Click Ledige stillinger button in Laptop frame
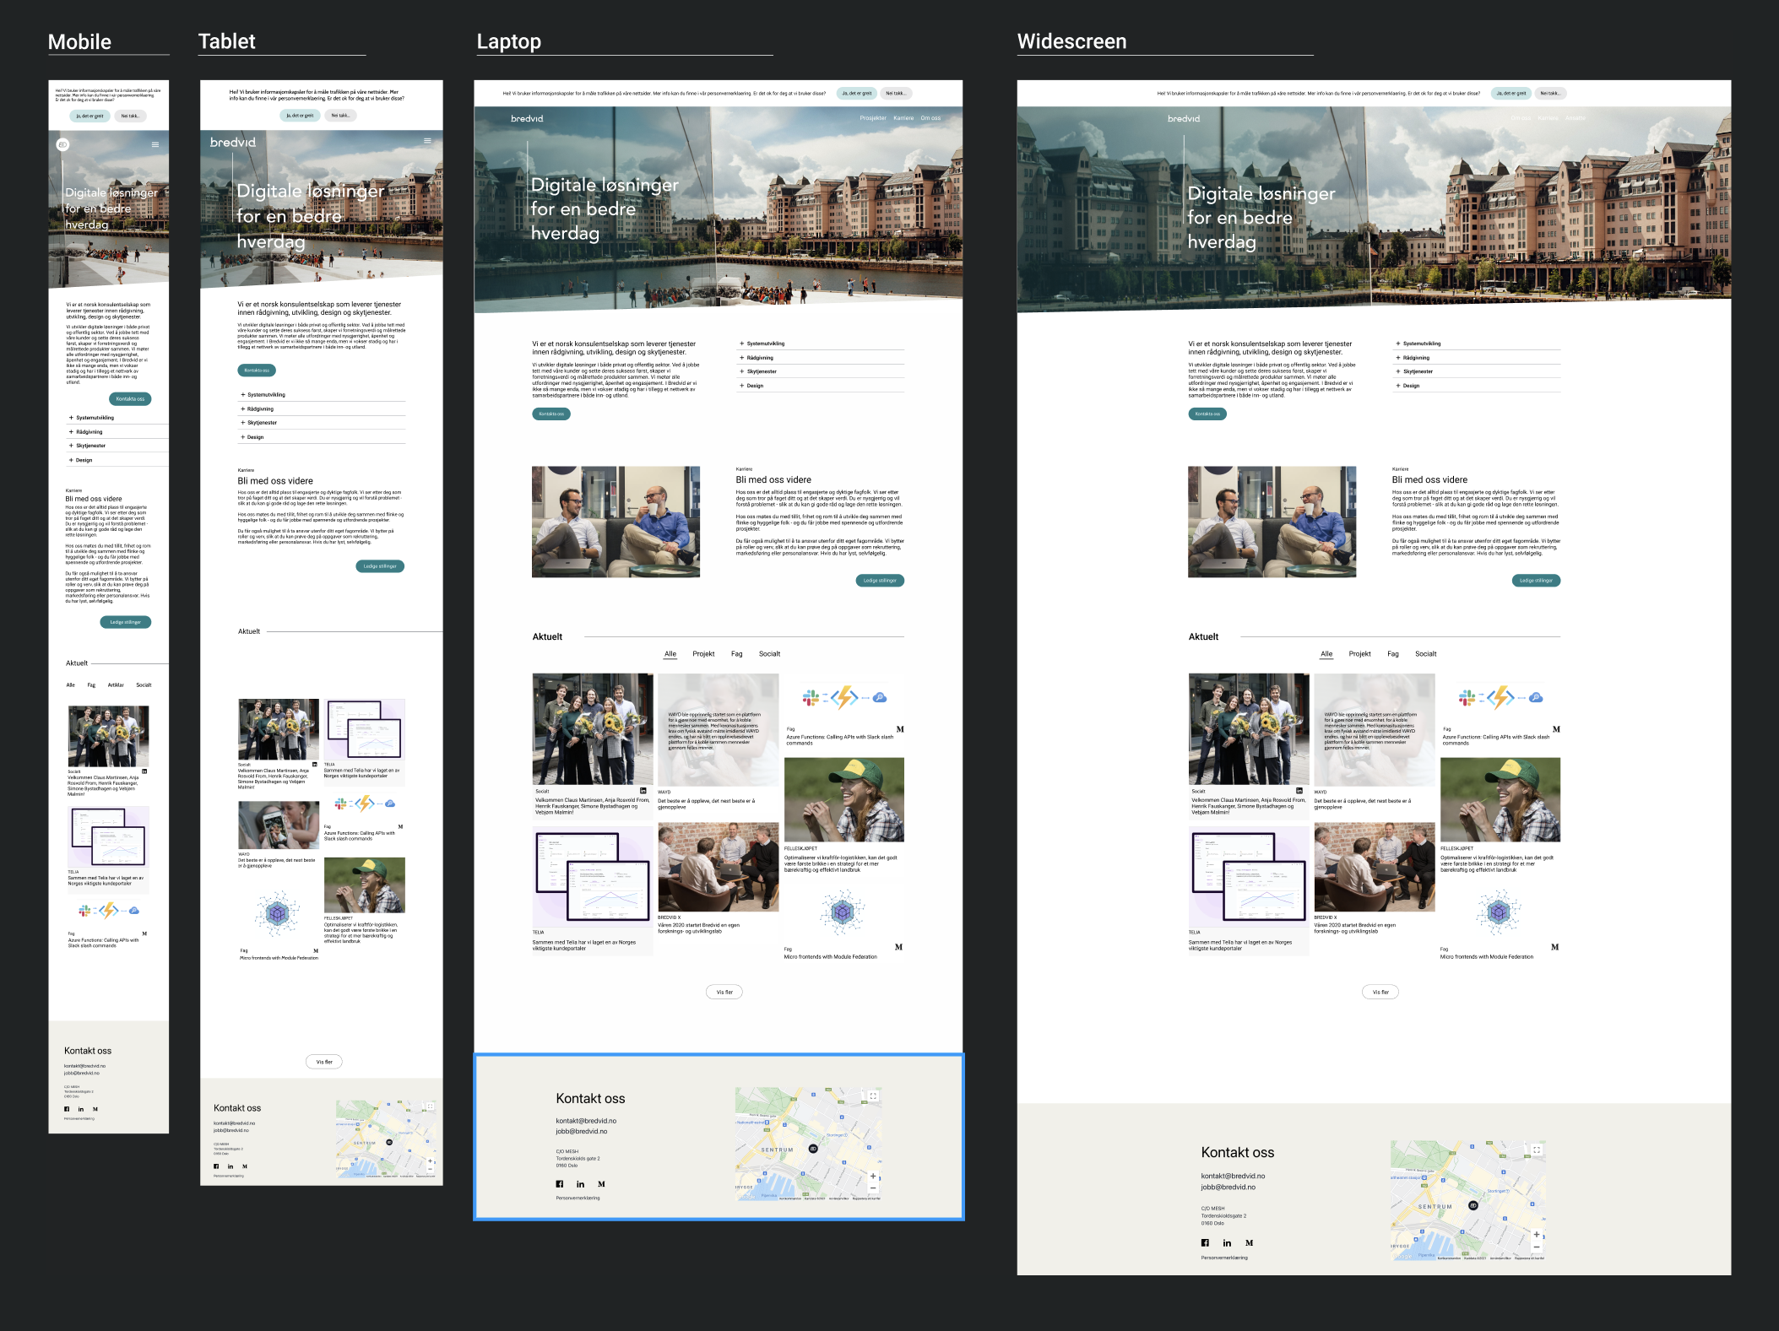 click(x=880, y=581)
